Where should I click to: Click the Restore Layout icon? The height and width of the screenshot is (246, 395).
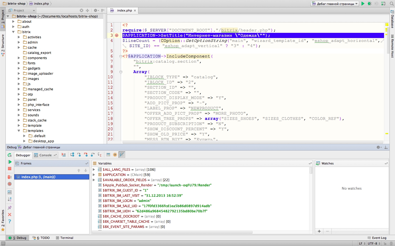point(10,192)
